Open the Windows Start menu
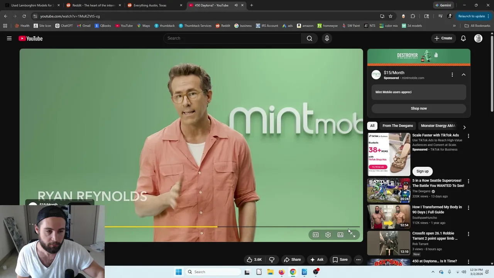This screenshot has width=494, height=278. click(x=179, y=272)
